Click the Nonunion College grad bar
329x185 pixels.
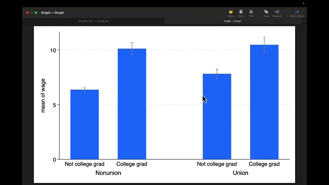click(x=132, y=108)
